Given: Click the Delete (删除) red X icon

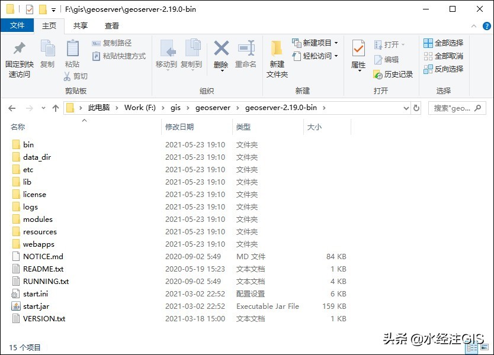Looking at the screenshot, I should coord(221,48).
